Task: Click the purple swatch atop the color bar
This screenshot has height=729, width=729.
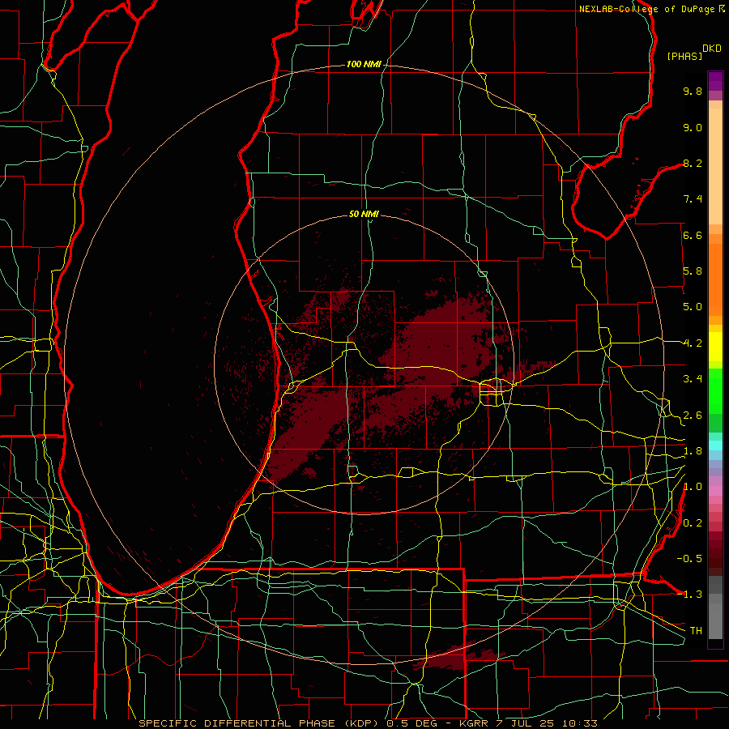Action: pyautogui.click(x=715, y=81)
